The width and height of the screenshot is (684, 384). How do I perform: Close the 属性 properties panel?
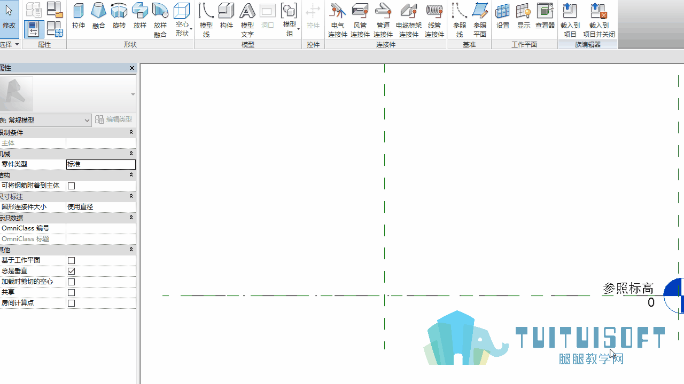pyautogui.click(x=132, y=68)
